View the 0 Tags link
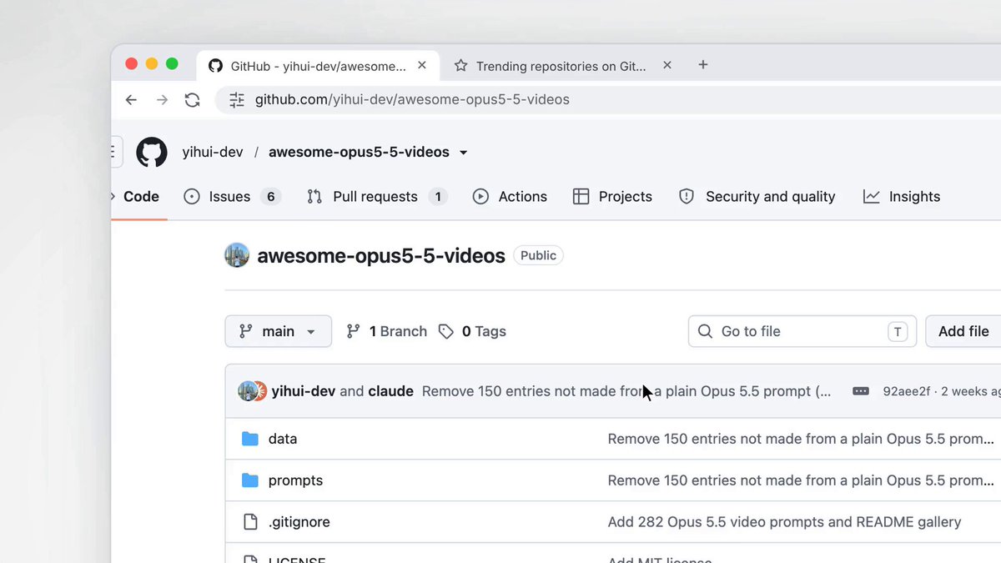This screenshot has height=563, width=1001. [x=473, y=331]
